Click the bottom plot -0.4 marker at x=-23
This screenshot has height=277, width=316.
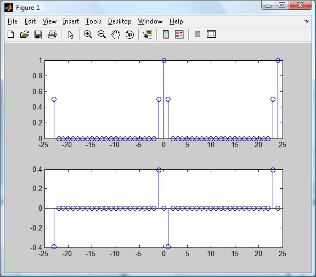coord(54,247)
